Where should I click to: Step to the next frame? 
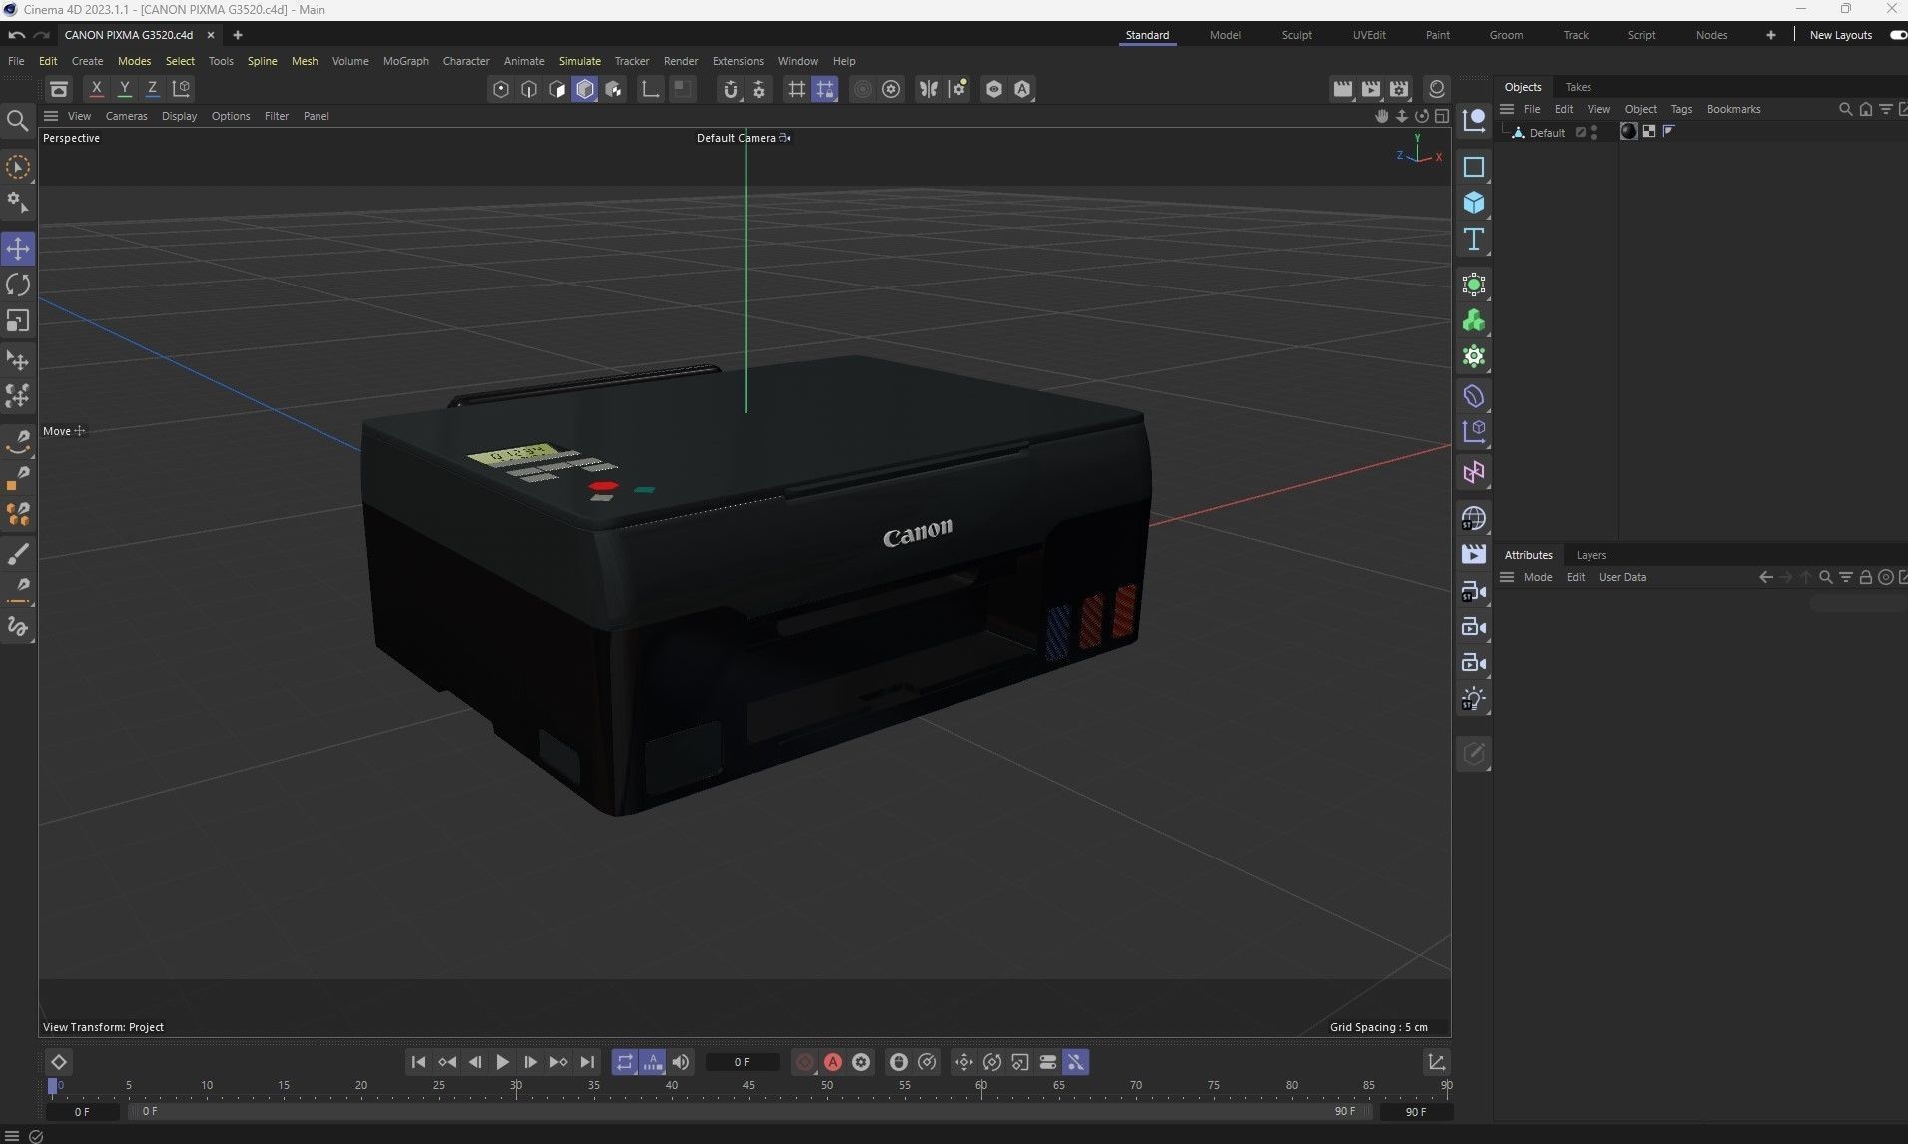pos(530,1062)
